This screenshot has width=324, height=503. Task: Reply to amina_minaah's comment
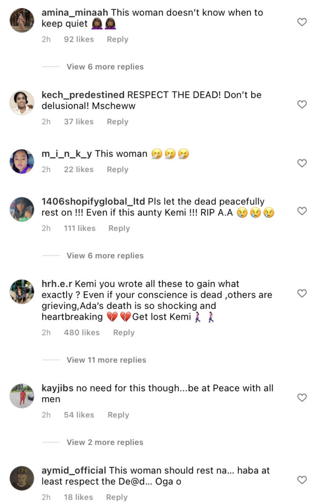(118, 39)
